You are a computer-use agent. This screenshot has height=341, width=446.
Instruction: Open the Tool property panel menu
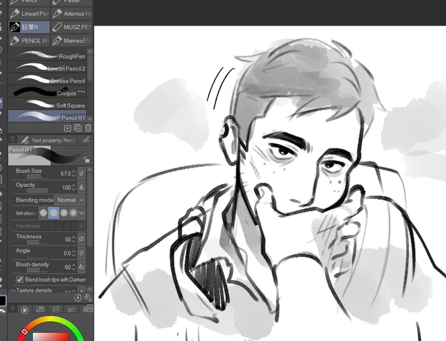[x=12, y=139]
